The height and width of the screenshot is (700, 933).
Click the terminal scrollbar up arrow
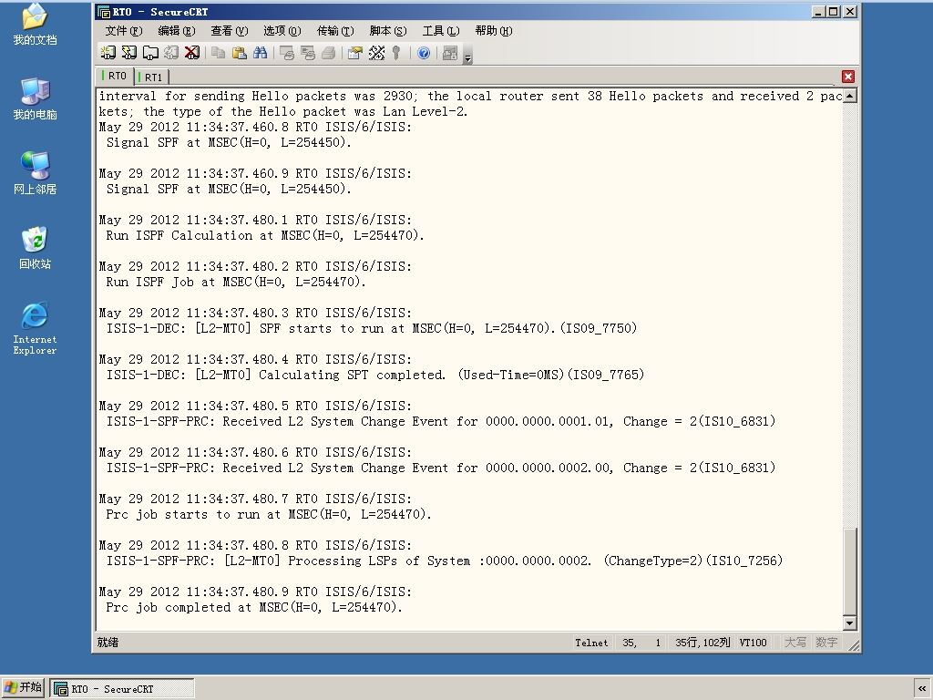pos(850,96)
